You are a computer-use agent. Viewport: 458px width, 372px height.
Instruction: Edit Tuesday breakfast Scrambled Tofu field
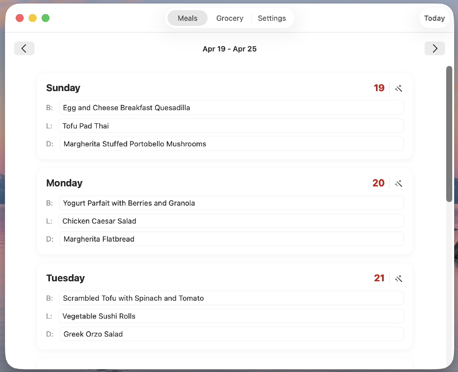(231, 298)
